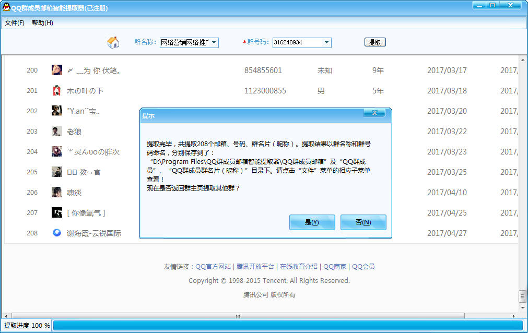Click avatar of 灵んuoの胖次
This screenshot has width=528, height=333.
(x=56, y=151)
